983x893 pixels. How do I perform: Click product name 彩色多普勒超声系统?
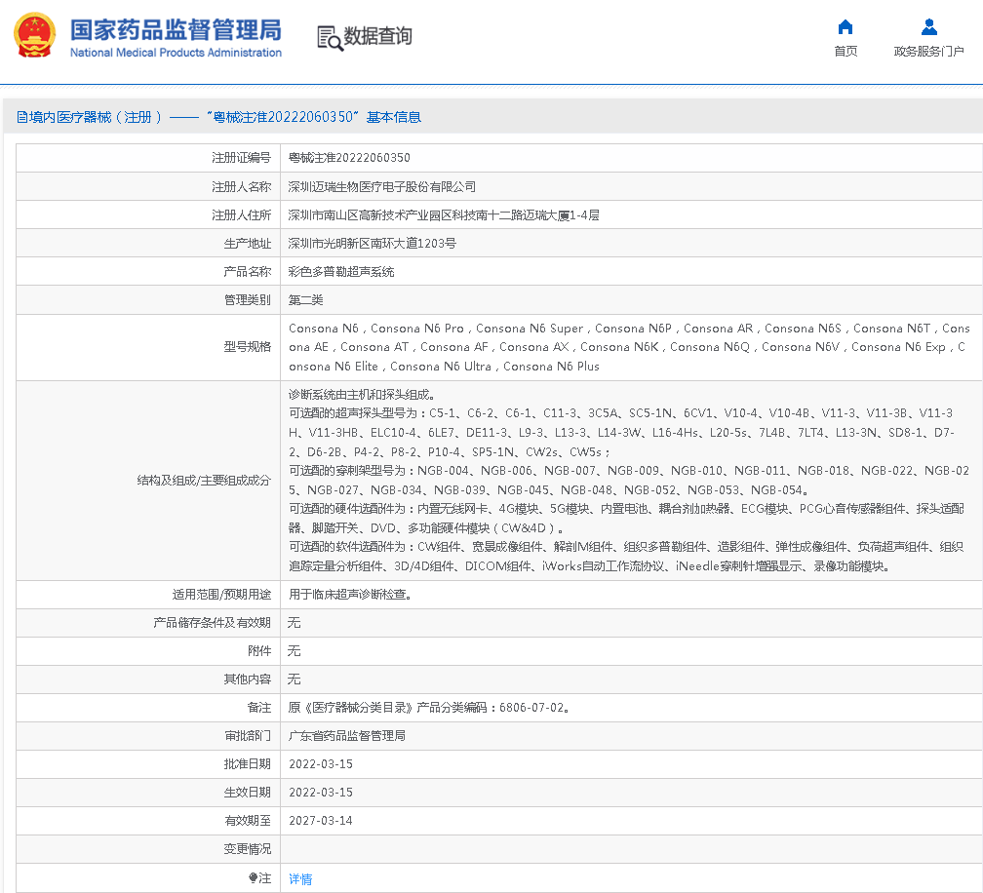point(341,271)
